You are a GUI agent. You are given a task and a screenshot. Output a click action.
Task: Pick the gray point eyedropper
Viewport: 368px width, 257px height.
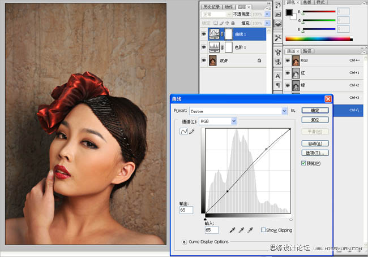(x=241, y=230)
